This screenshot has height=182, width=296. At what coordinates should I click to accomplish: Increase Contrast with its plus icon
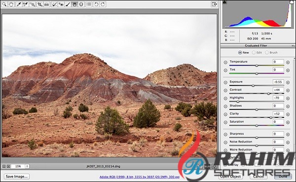[x=288, y=90]
